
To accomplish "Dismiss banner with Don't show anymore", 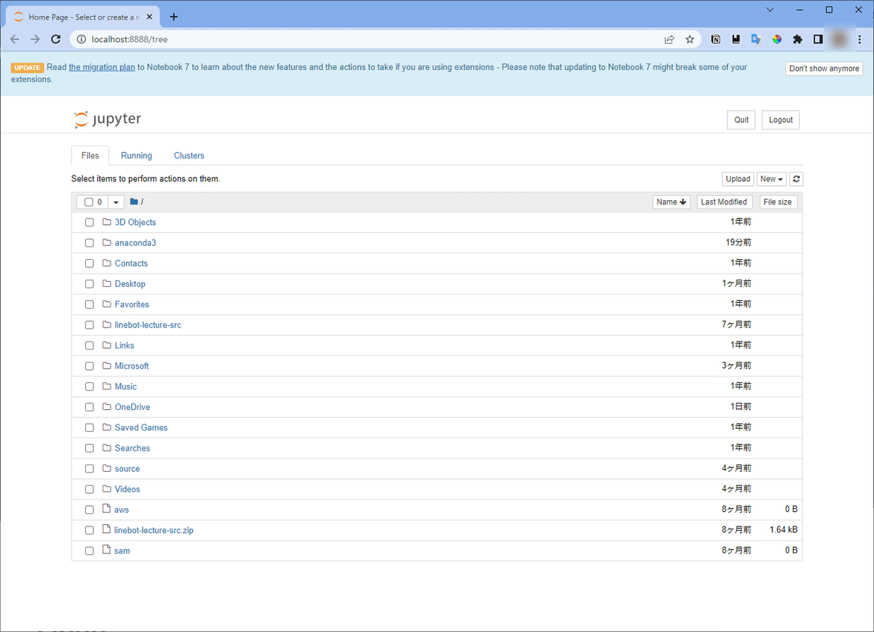I will click(824, 68).
